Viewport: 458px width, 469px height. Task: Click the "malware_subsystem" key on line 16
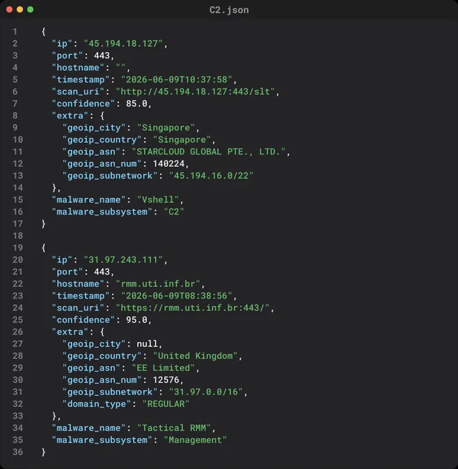click(102, 212)
